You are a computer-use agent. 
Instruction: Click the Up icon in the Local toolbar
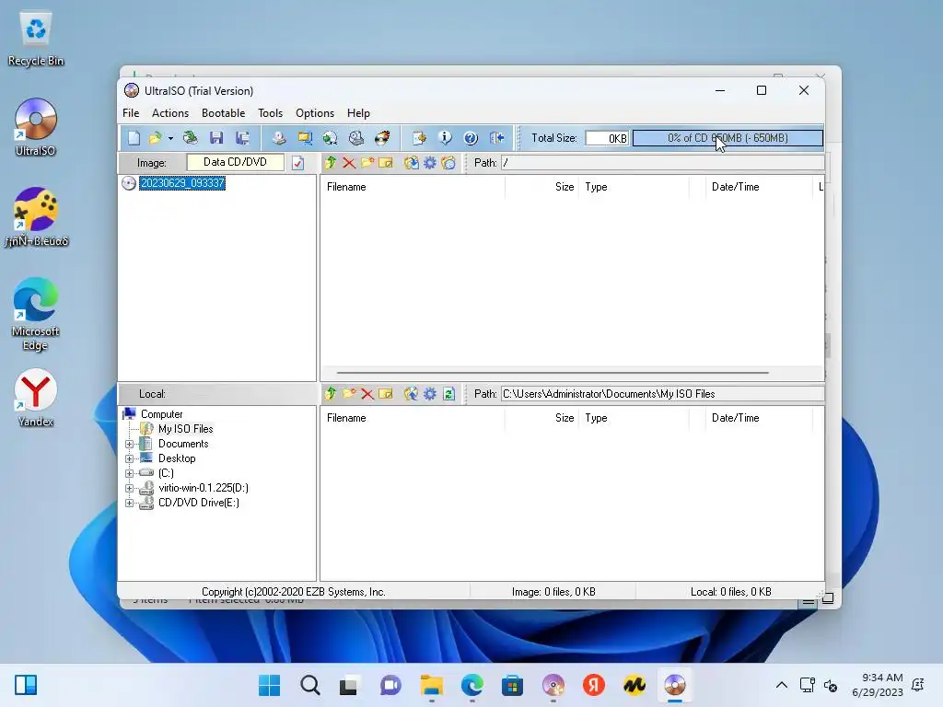pos(331,394)
